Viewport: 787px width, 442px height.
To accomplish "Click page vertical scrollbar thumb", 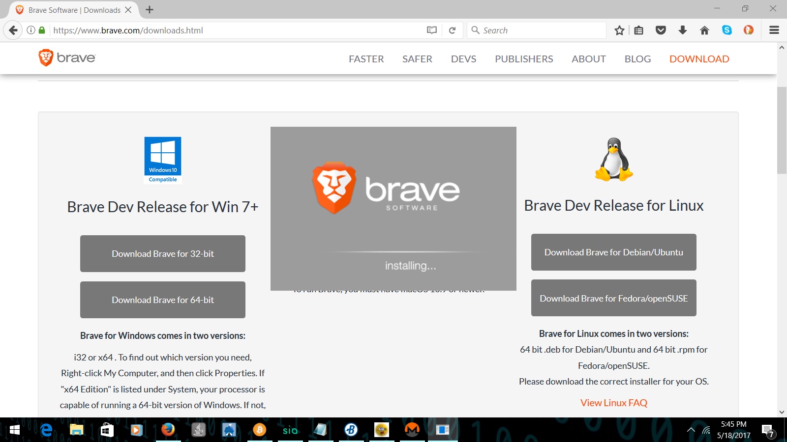I will tap(782, 130).
